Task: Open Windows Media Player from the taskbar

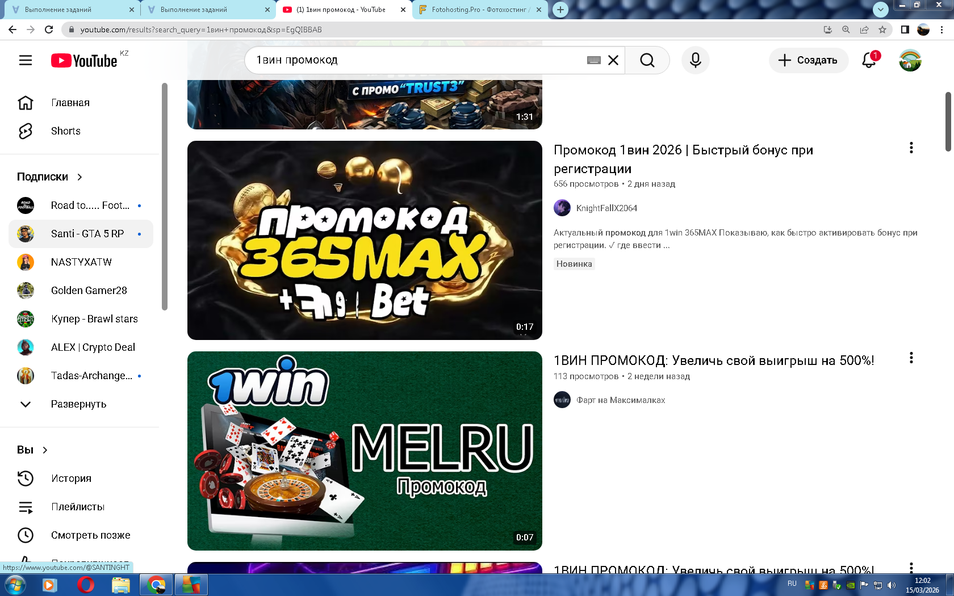Action: click(50, 585)
